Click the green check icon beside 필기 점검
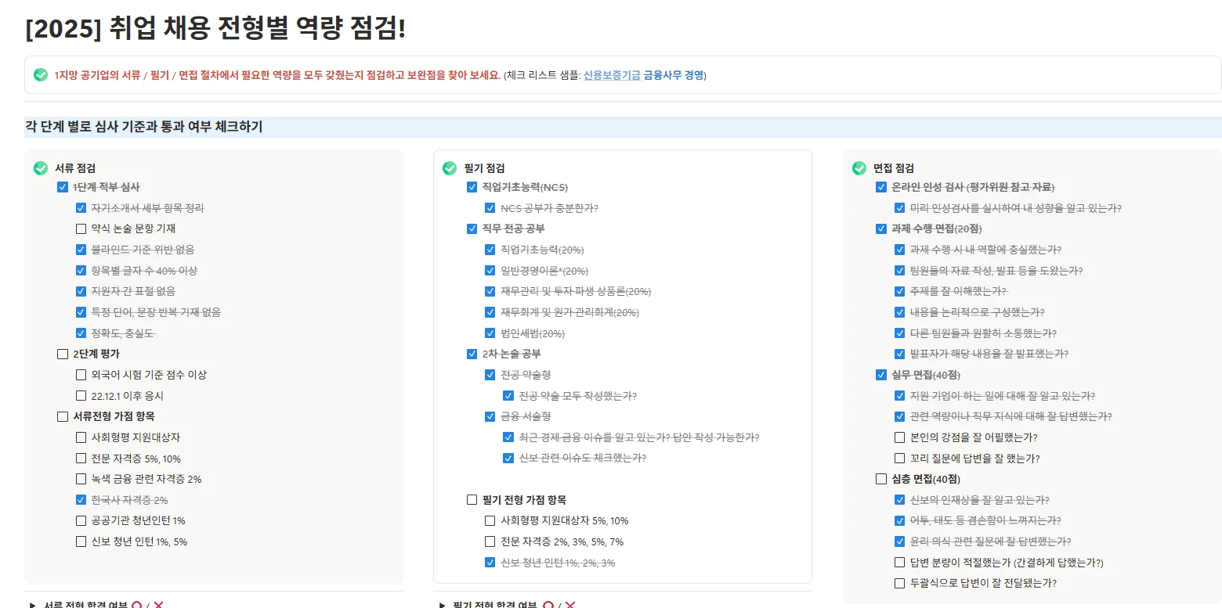The width and height of the screenshot is (1222, 608). pyautogui.click(x=450, y=167)
